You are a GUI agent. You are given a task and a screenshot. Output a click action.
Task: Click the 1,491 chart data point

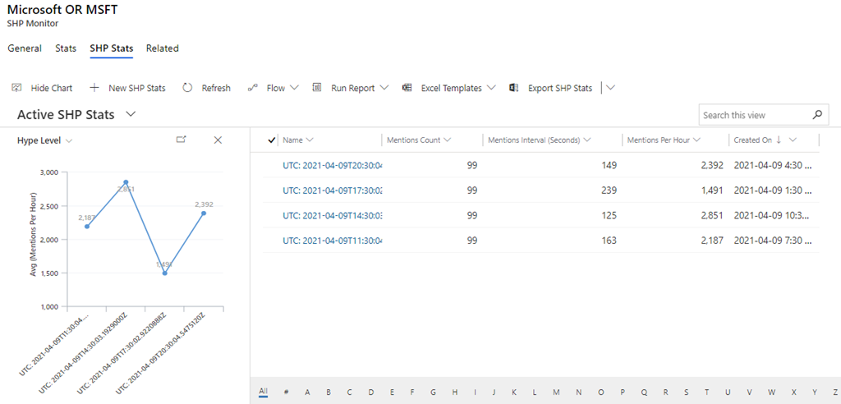click(164, 273)
